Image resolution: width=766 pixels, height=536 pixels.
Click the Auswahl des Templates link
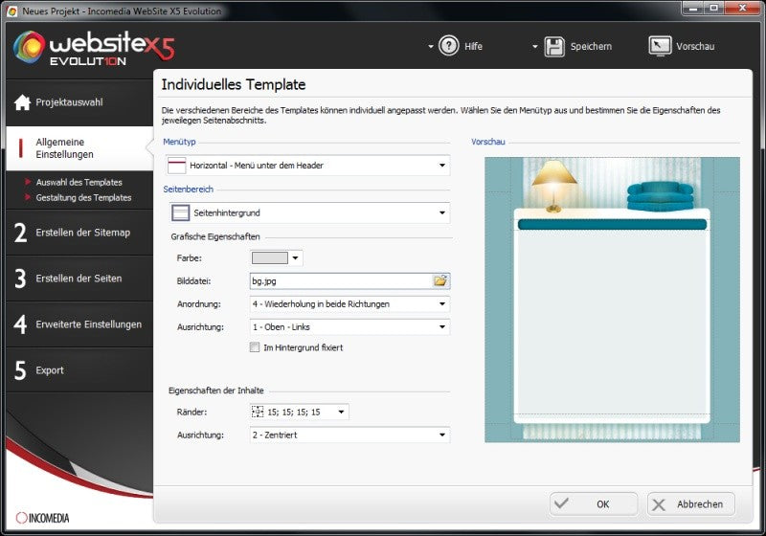79,182
